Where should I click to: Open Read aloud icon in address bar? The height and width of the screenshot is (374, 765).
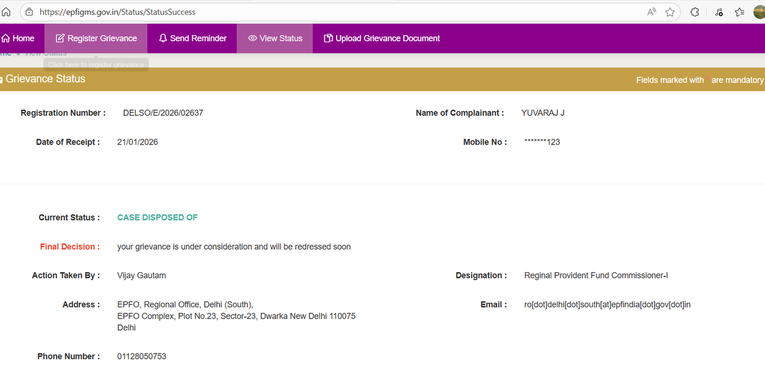point(652,11)
